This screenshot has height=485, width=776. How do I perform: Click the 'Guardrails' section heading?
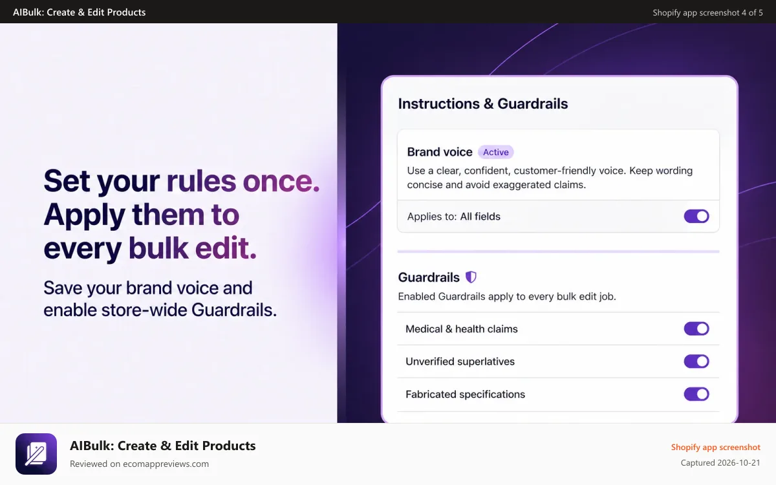pyautogui.click(x=429, y=277)
